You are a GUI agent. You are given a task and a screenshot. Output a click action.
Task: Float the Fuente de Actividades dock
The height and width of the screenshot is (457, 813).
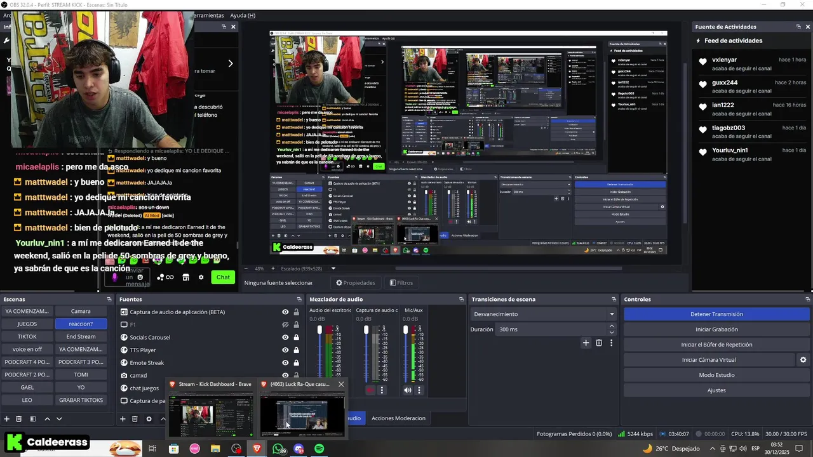(798, 27)
